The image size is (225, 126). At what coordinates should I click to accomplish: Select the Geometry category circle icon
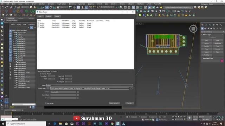(202, 29)
